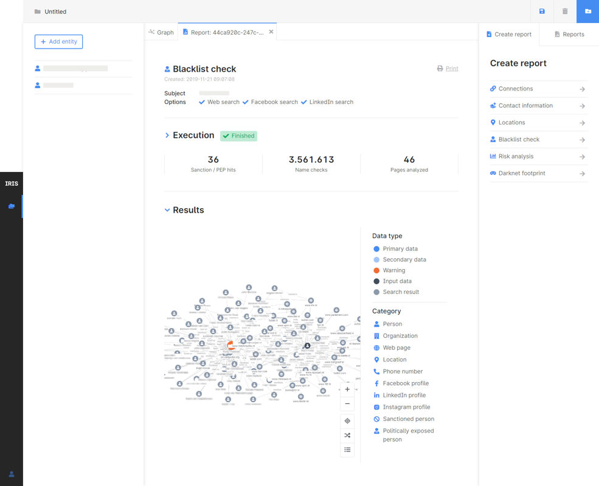The height and width of the screenshot is (486, 599).
Task: Open the IRIS cases sidebar icon
Action: tap(12, 207)
